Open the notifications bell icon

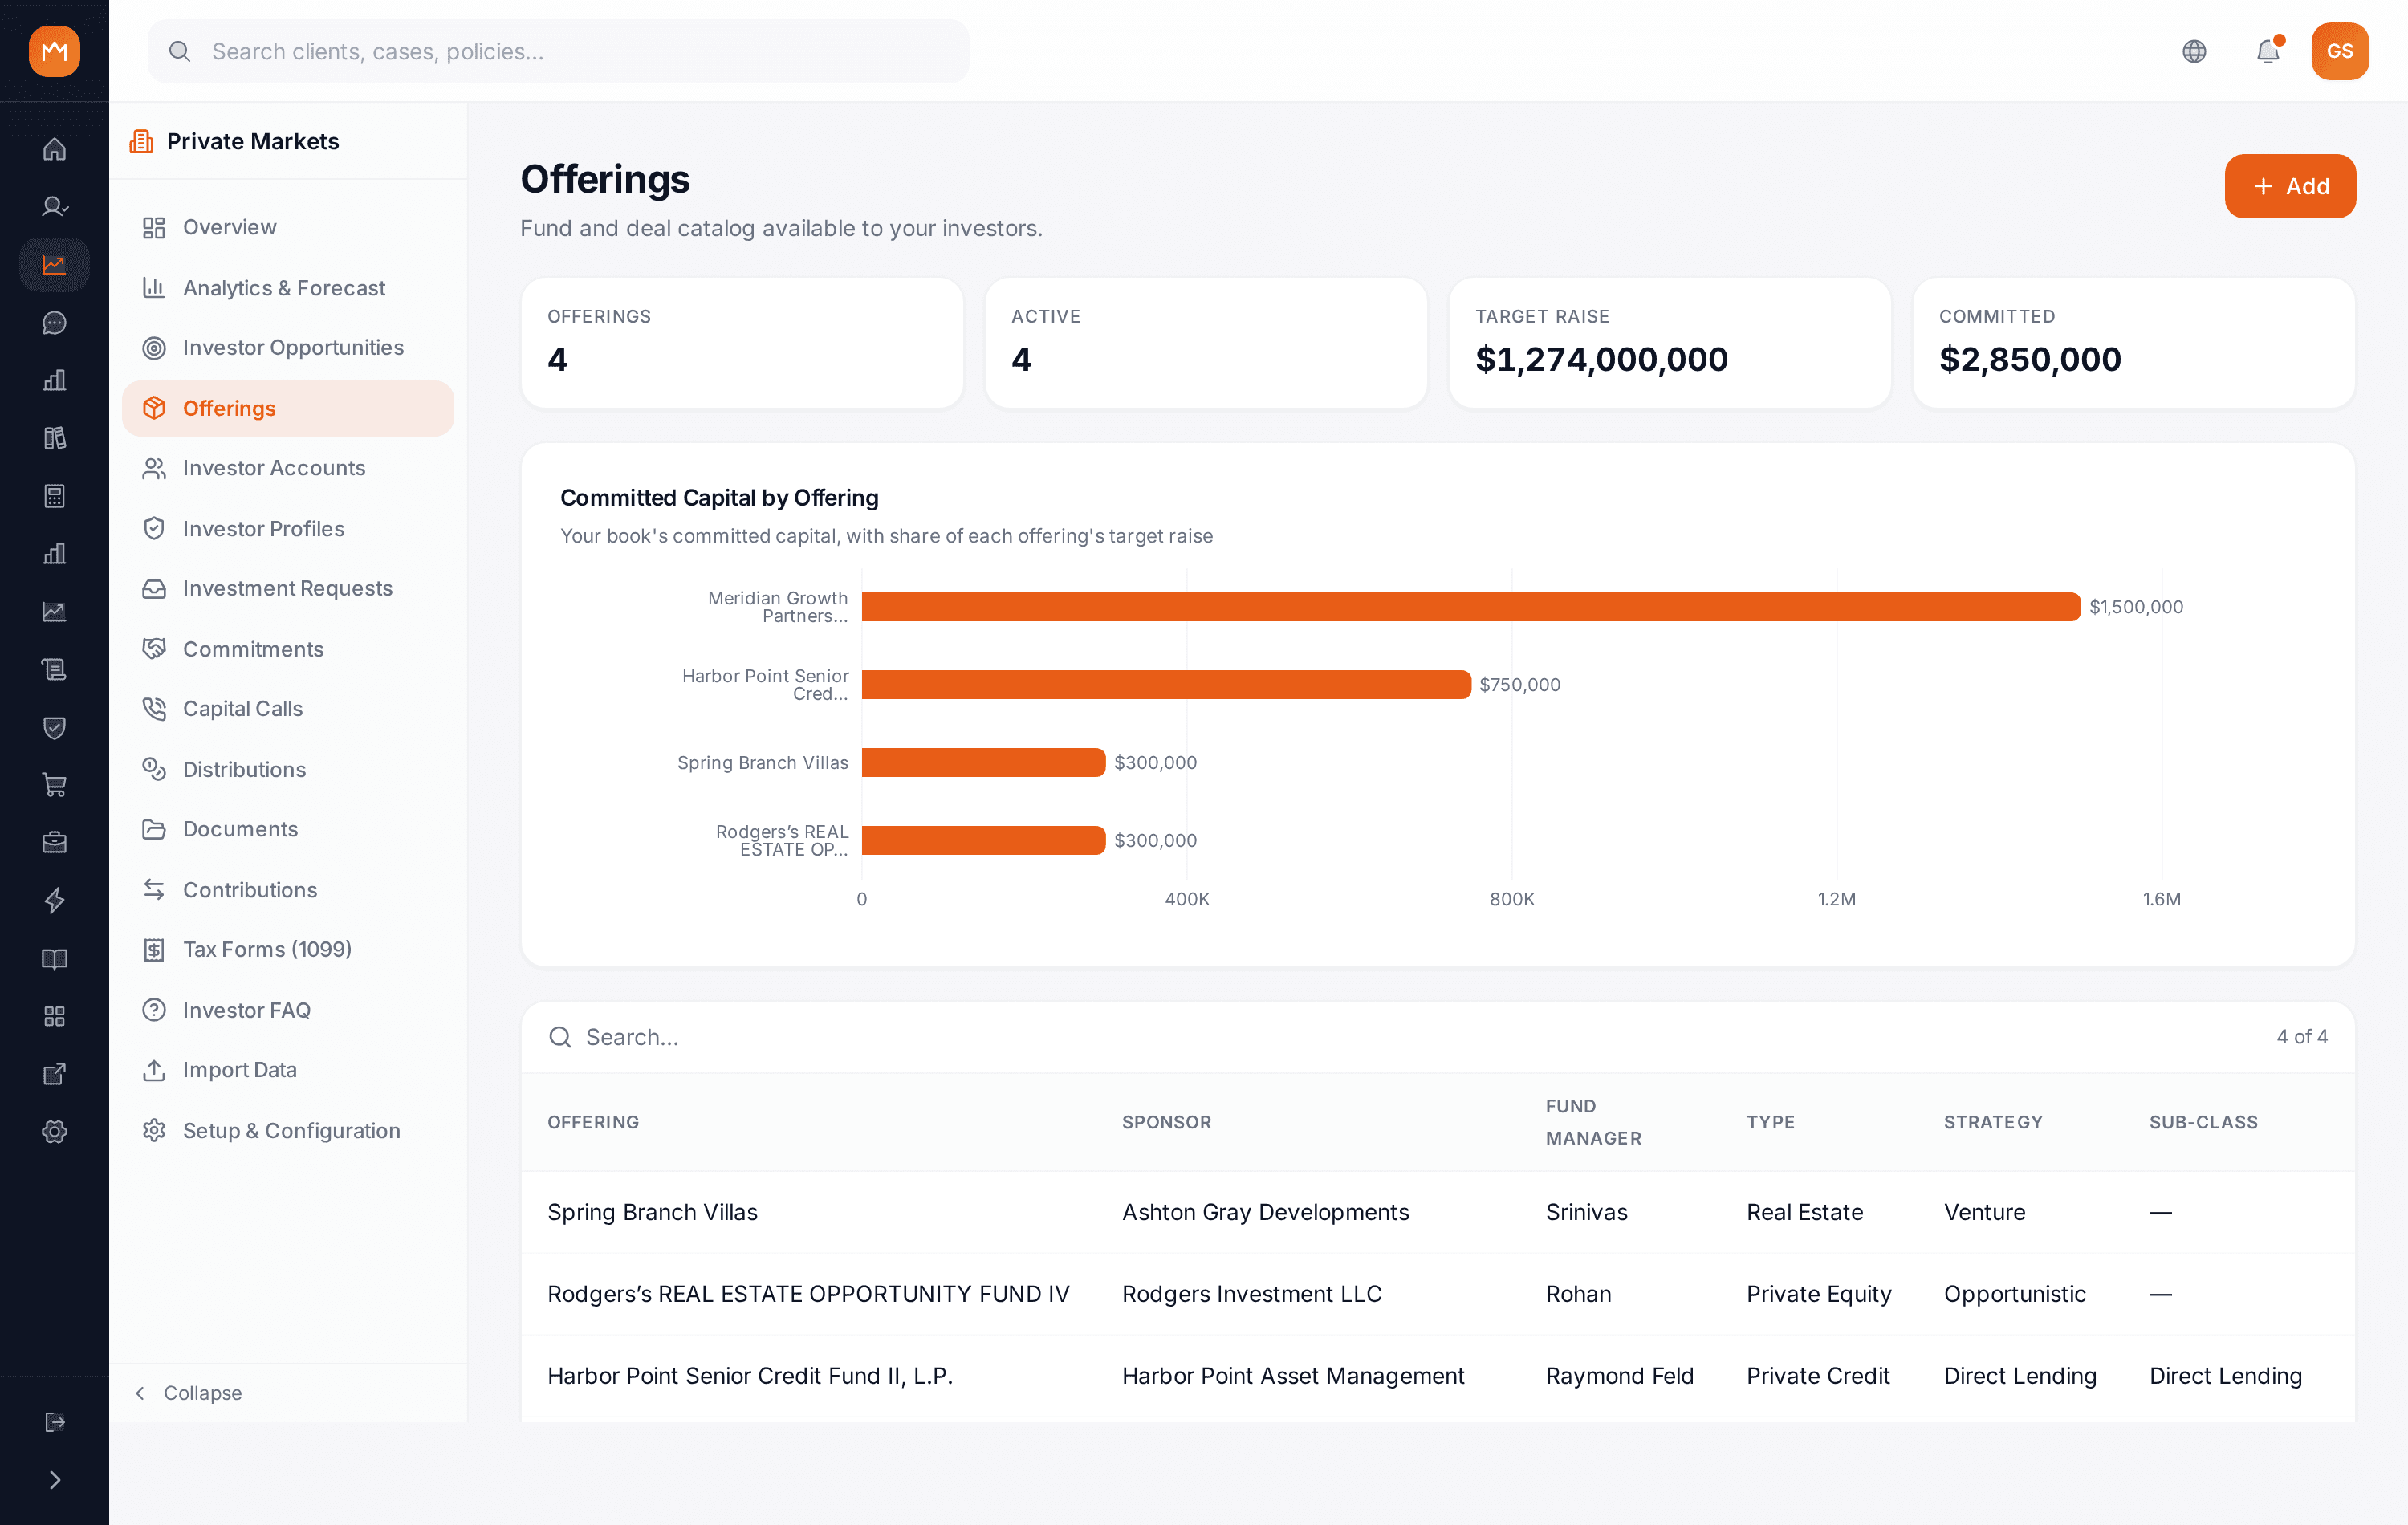point(2267,51)
